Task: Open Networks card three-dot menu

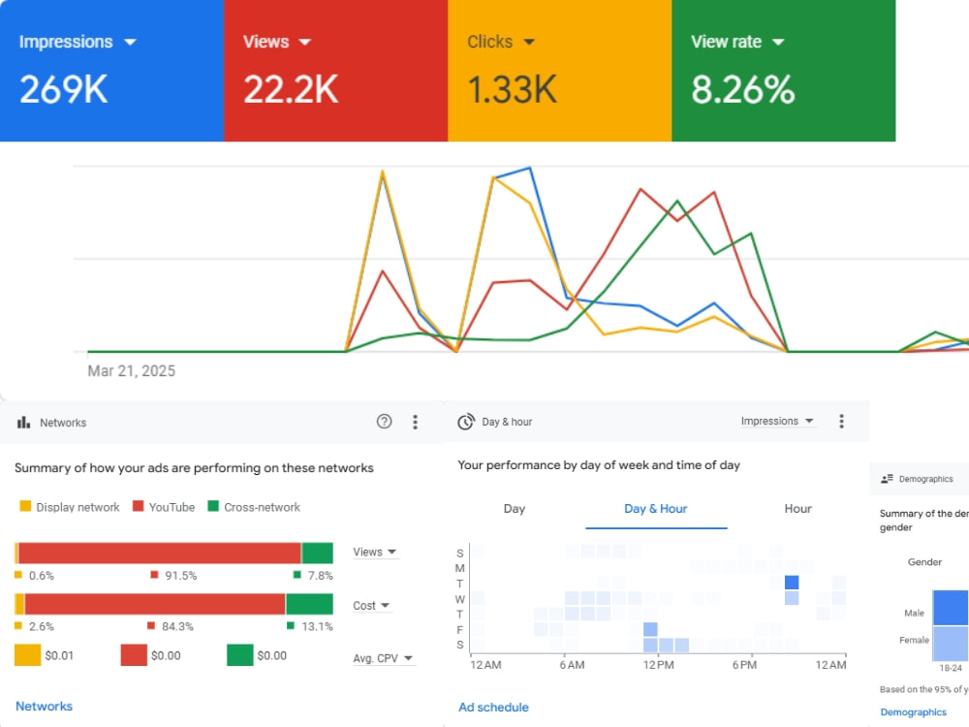Action: (x=415, y=422)
